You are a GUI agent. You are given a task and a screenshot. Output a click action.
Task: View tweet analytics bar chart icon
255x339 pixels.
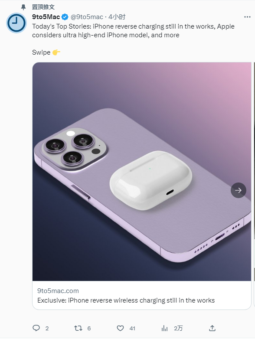[165, 328]
